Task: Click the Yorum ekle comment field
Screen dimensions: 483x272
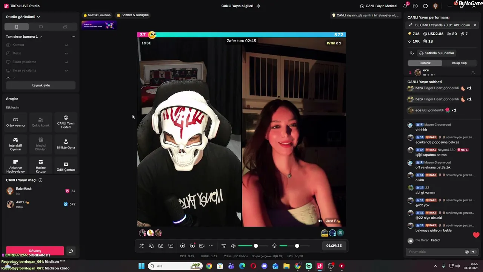Action: click(x=435, y=252)
